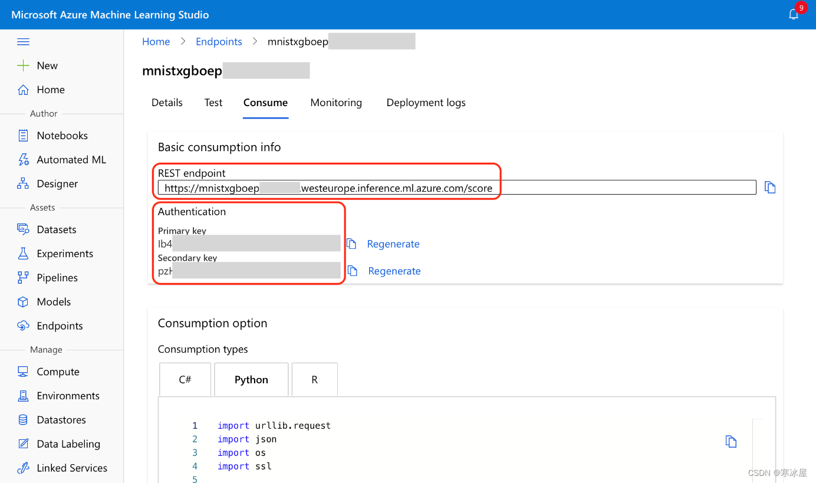
Task: Go to Endpoints in breadcrumb
Action: coord(219,41)
